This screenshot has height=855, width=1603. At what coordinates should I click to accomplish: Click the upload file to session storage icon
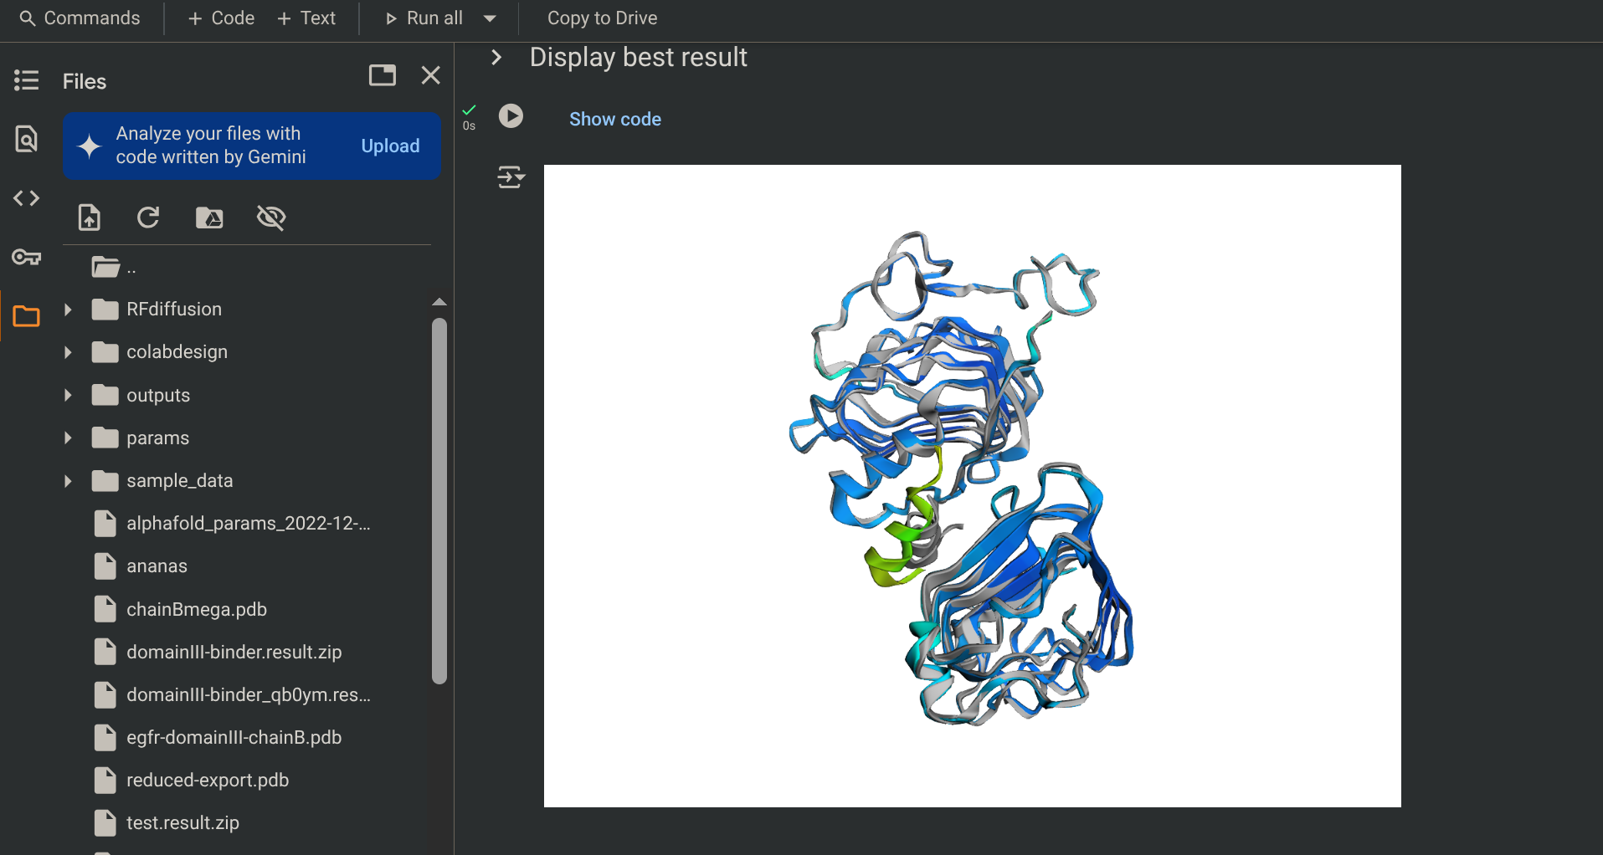point(90,218)
